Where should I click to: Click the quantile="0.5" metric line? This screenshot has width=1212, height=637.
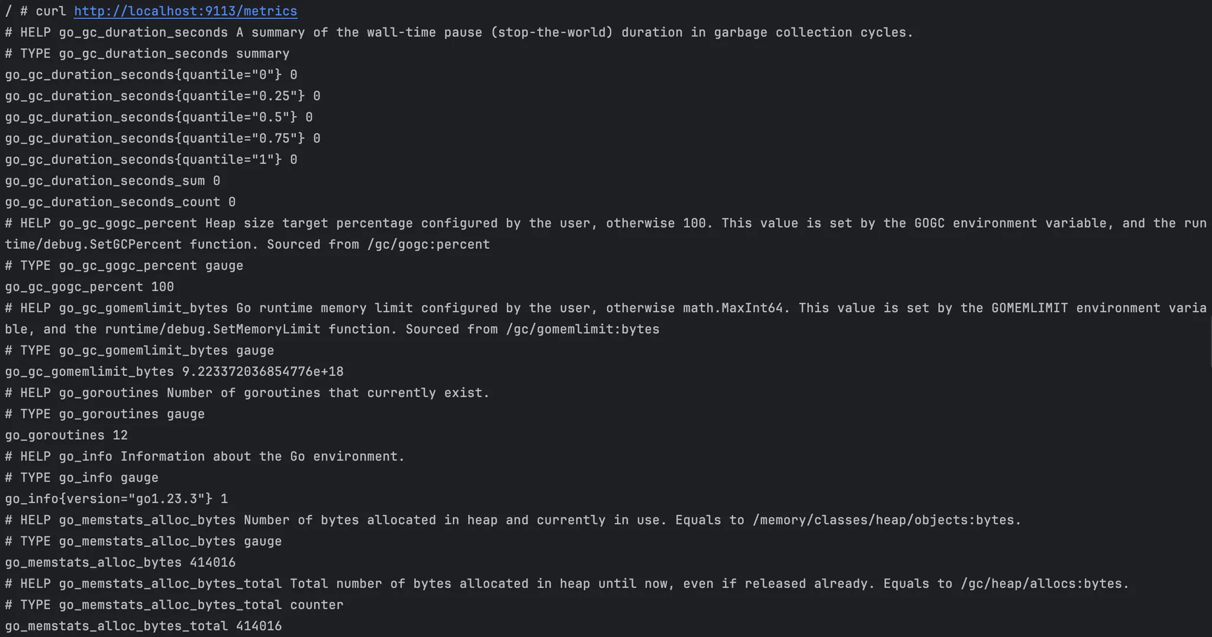159,117
